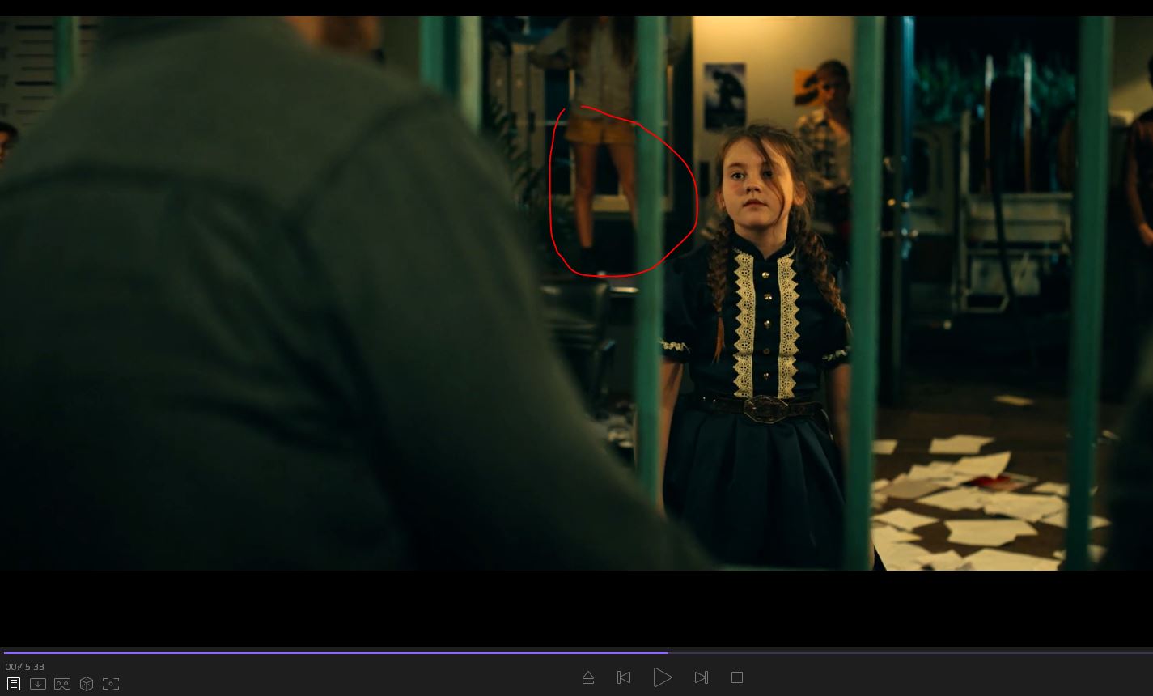
Task: Play the paused video
Action: click(x=662, y=677)
